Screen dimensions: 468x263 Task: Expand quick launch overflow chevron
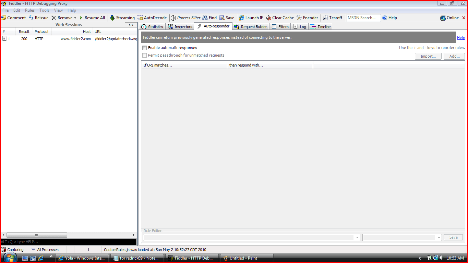pyautogui.click(x=51, y=256)
